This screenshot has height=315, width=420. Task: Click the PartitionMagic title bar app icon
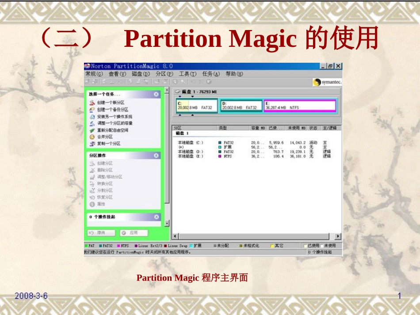(88, 66)
